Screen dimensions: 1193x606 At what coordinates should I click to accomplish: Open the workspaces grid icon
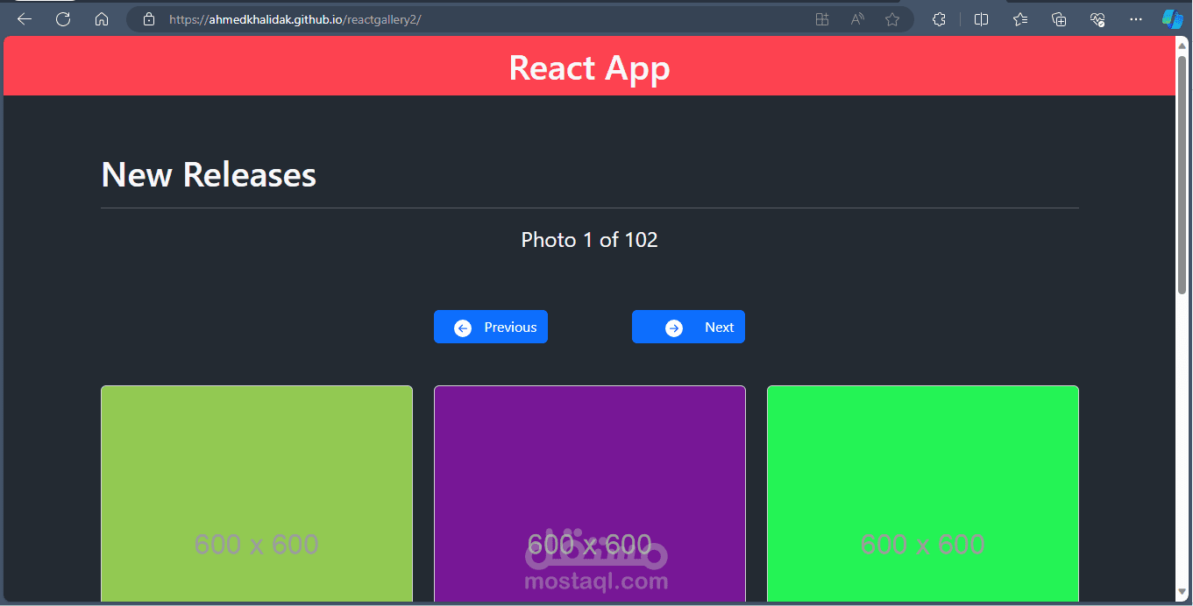click(x=822, y=18)
